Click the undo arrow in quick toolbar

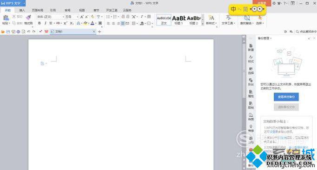click(28, 31)
